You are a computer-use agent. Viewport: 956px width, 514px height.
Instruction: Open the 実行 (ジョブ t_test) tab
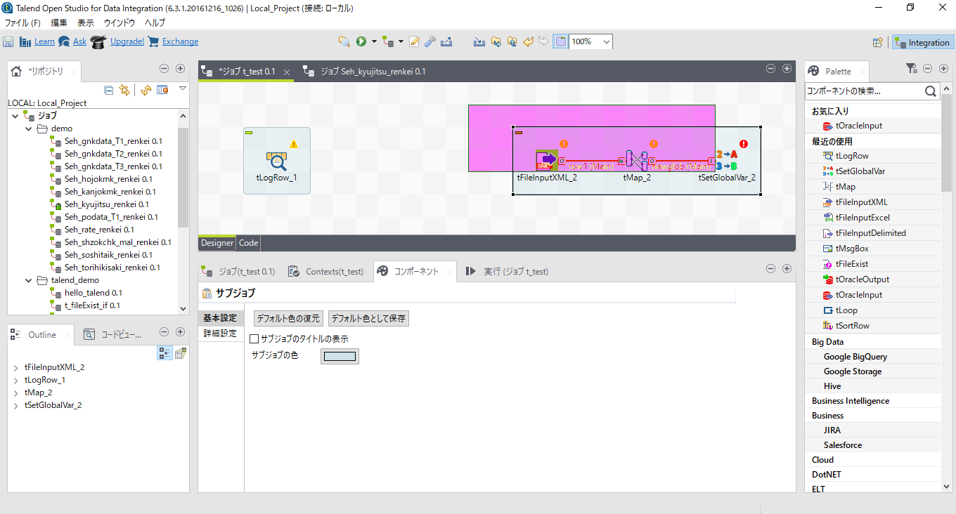pyautogui.click(x=508, y=271)
